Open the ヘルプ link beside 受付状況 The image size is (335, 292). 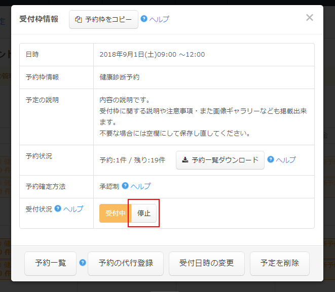(73, 209)
